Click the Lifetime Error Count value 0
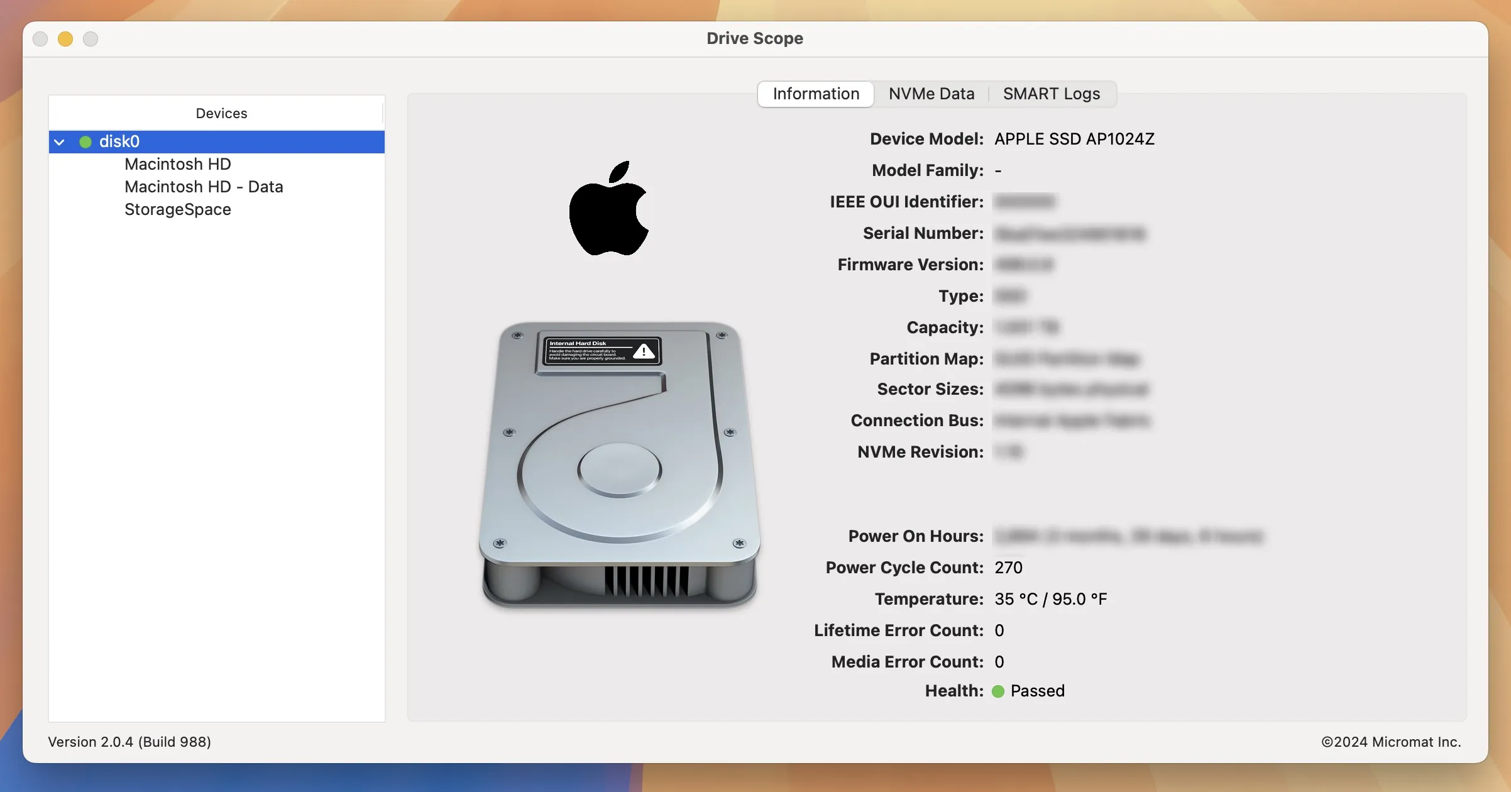 tap(999, 630)
